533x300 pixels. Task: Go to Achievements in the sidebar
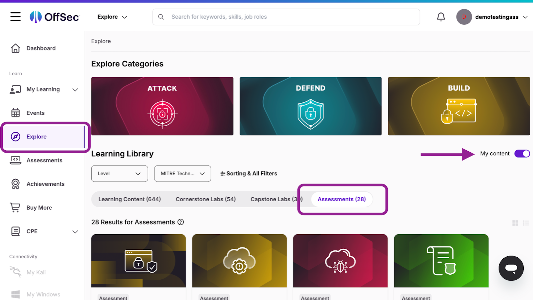45,184
